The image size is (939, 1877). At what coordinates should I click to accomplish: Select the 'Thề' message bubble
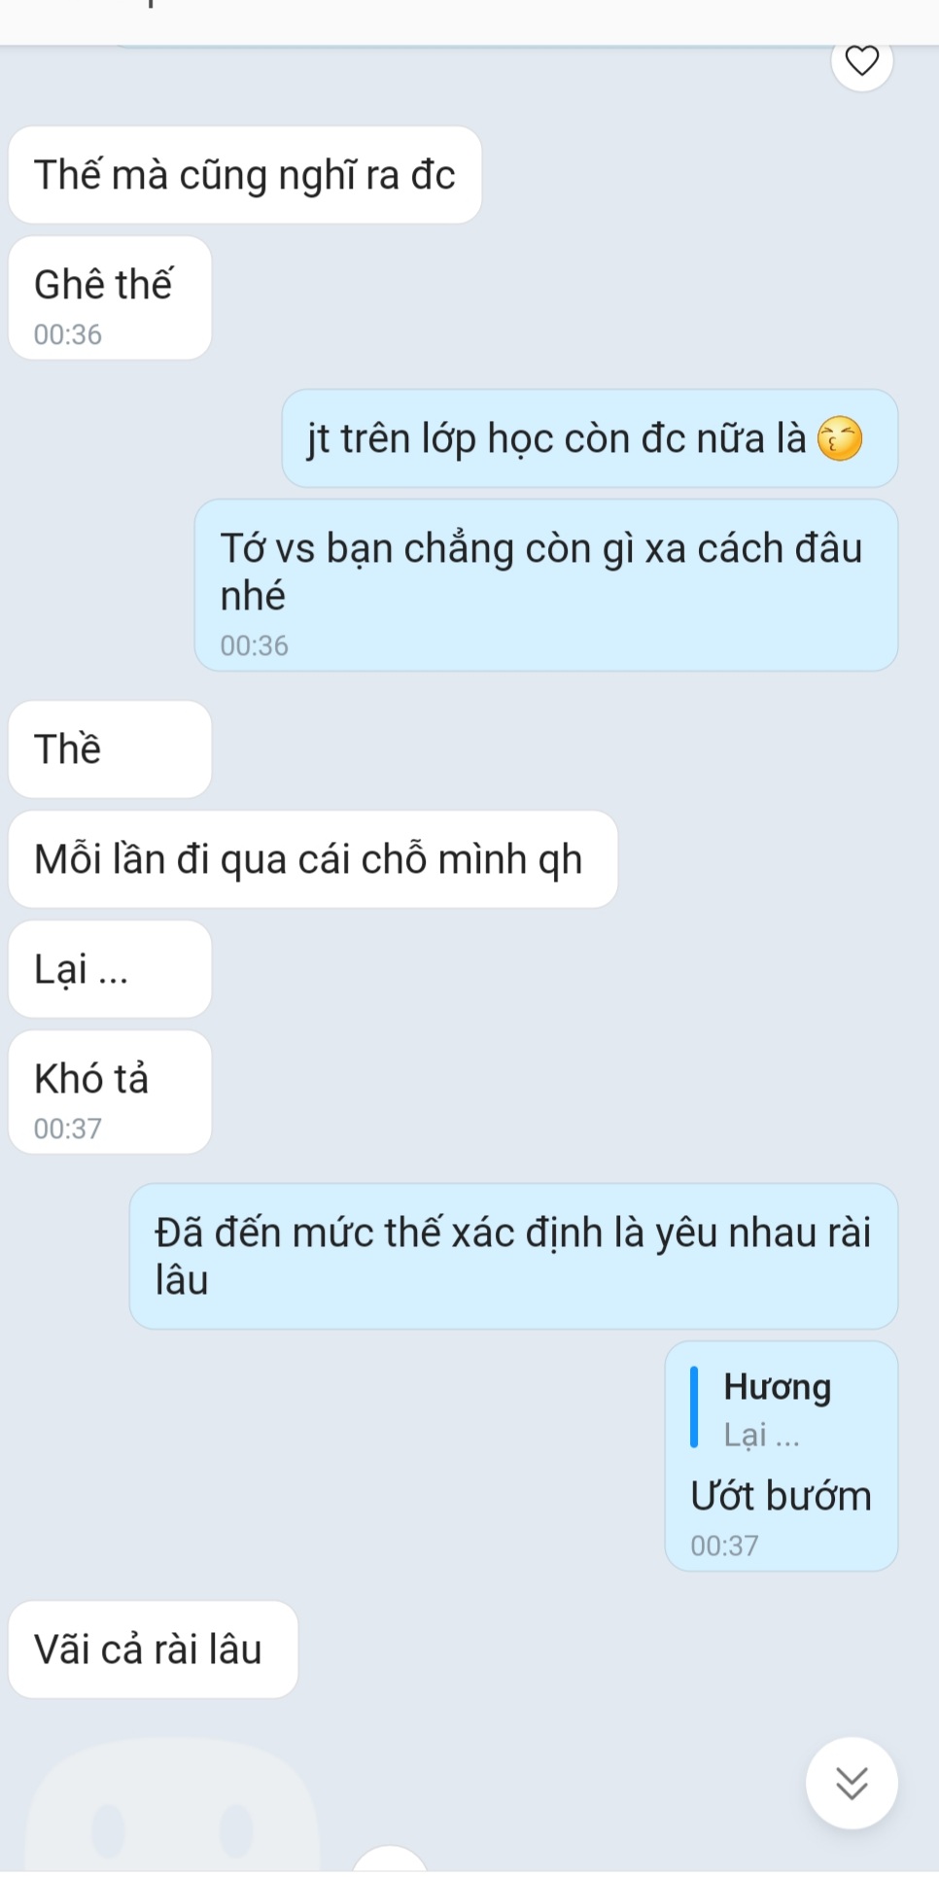tap(110, 749)
